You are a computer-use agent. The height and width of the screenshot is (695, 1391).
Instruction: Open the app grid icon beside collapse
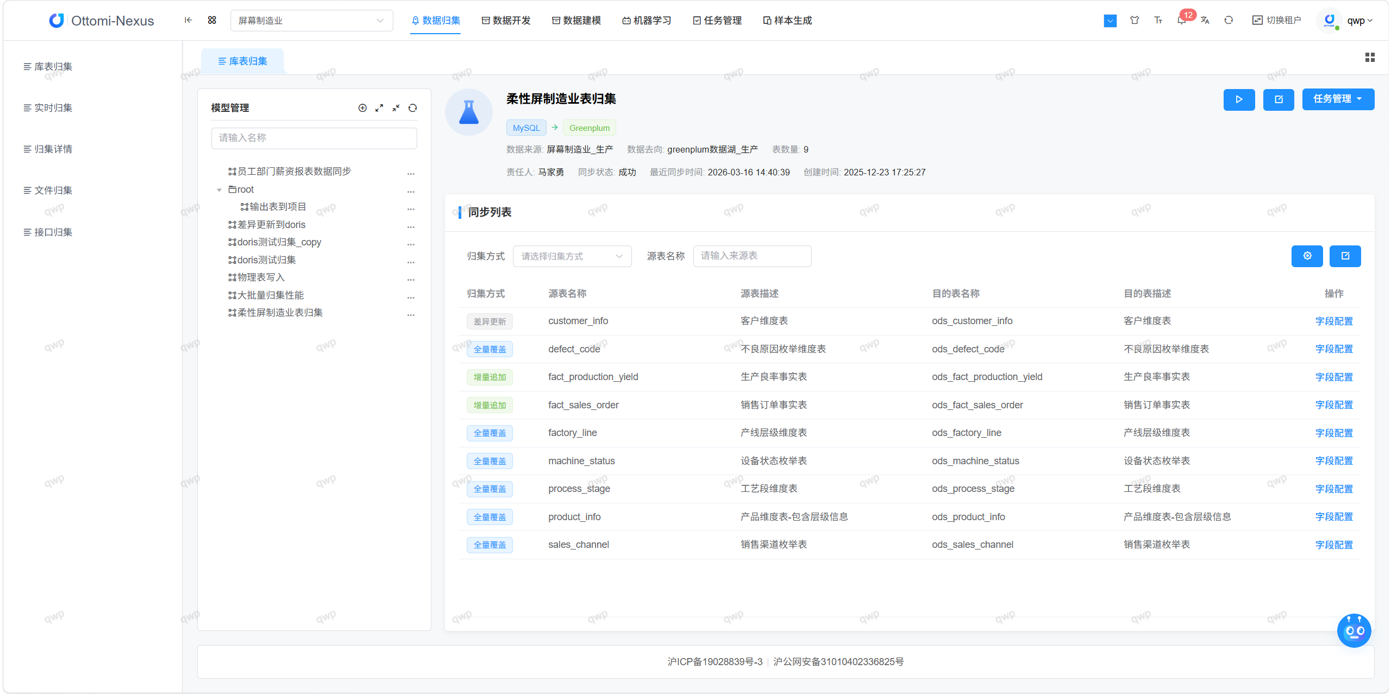coord(212,20)
